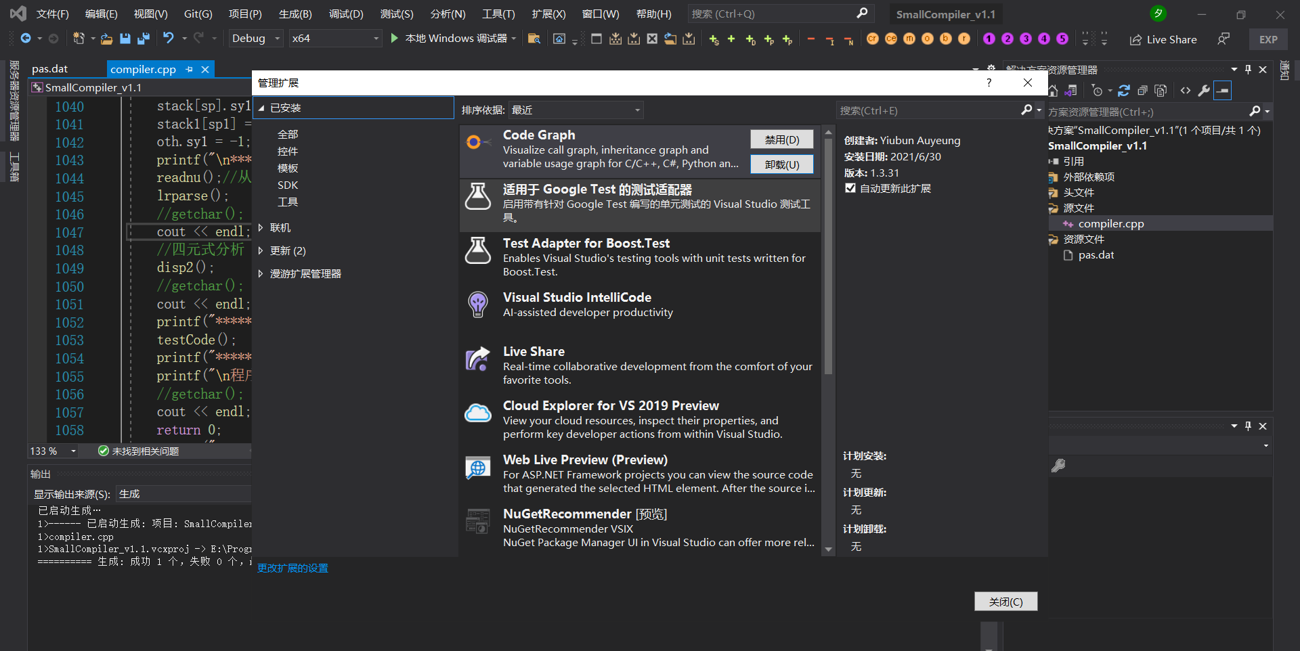Click the New Project toolbar icon
This screenshot has height=651, width=1300.
pyautogui.click(x=79, y=39)
